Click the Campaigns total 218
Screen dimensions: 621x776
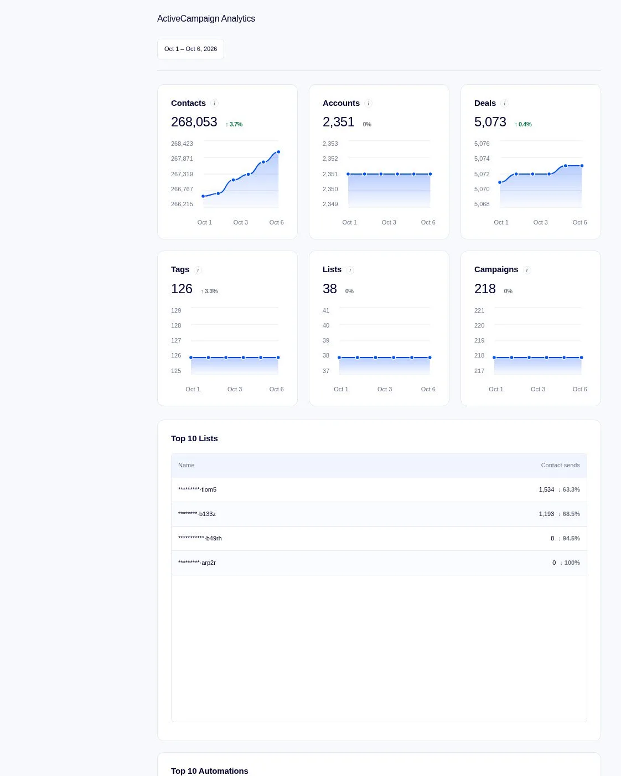[x=485, y=289]
